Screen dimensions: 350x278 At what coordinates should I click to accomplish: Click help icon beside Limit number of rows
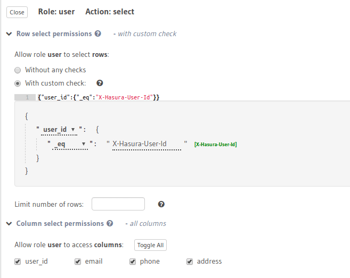click(x=161, y=204)
